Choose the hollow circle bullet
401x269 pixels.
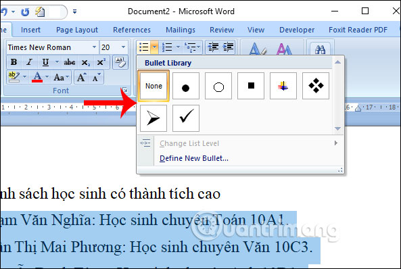pos(218,86)
